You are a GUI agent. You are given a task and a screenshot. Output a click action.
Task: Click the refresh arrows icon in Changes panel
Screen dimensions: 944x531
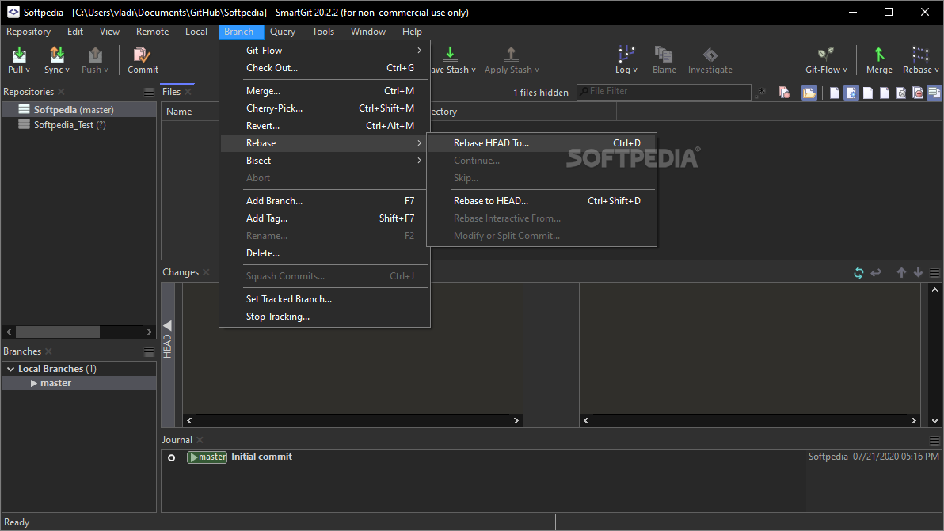(x=858, y=273)
